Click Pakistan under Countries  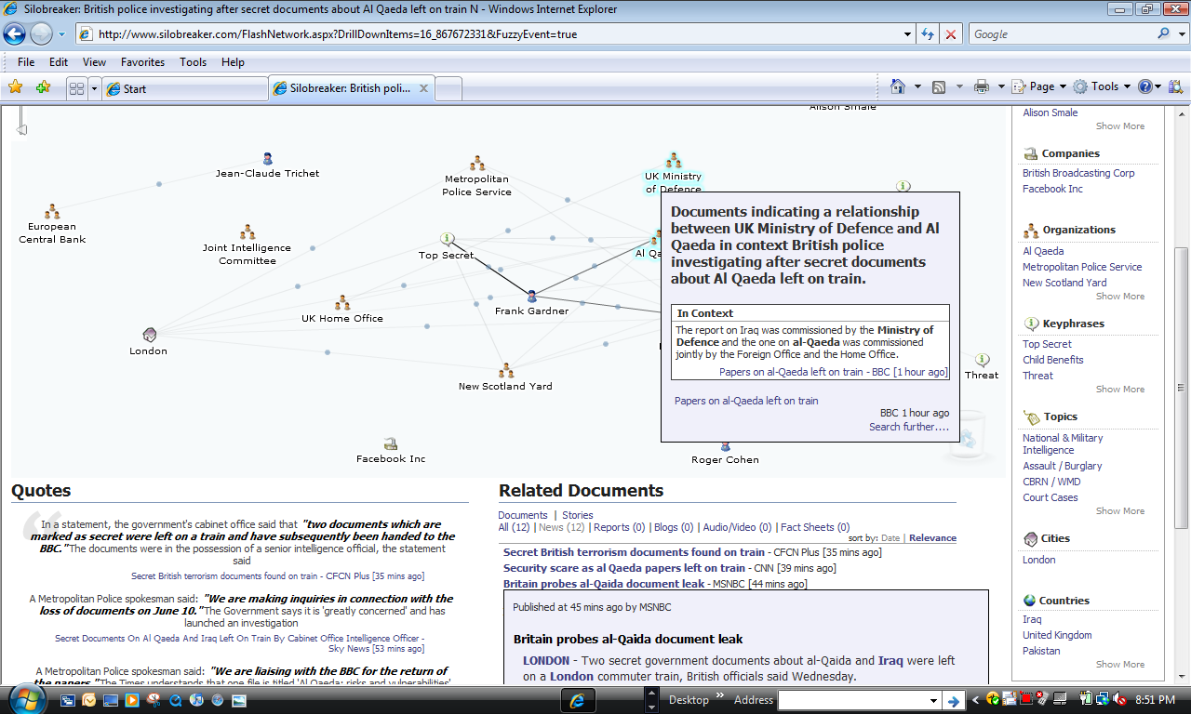click(x=1041, y=651)
